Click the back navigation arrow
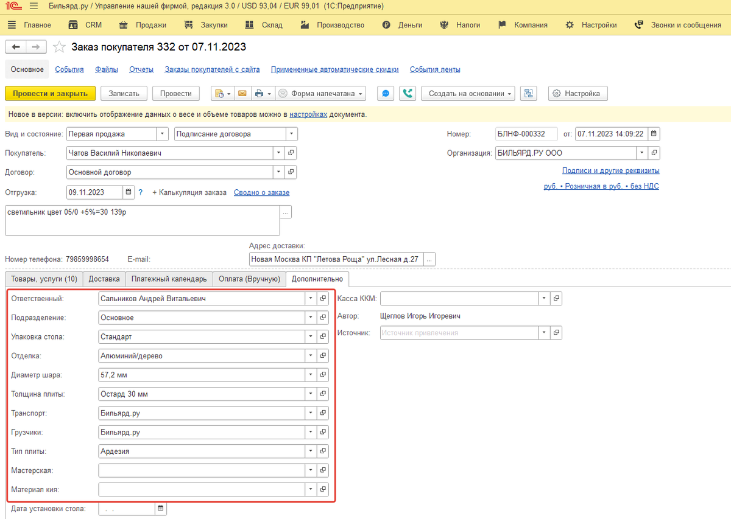Image resolution: width=731 pixels, height=519 pixels. coord(16,47)
